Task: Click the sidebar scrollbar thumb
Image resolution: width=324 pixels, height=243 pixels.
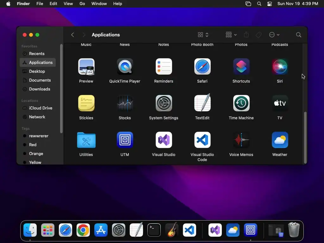Action: pos(61,89)
